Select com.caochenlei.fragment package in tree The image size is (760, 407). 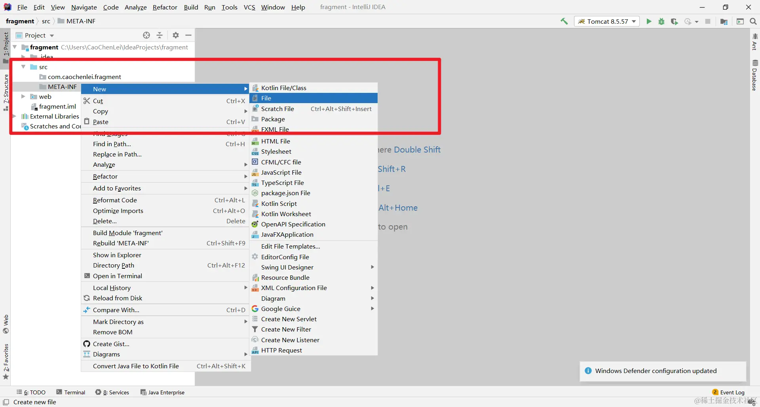click(x=84, y=77)
